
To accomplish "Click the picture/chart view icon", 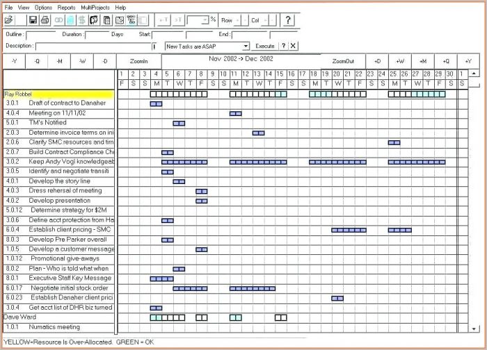I will [x=119, y=20].
